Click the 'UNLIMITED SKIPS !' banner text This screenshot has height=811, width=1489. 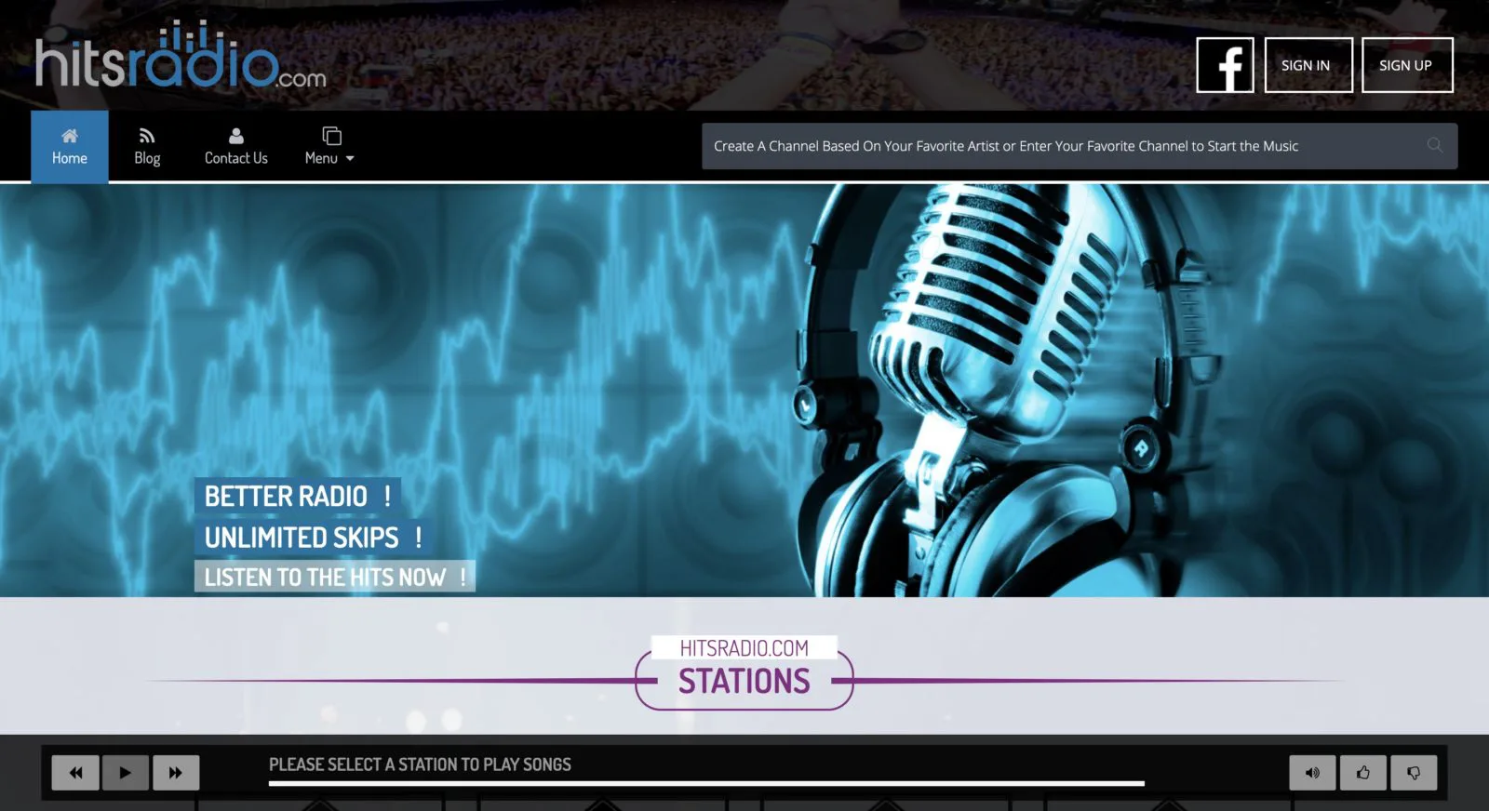pyautogui.click(x=314, y=537)
